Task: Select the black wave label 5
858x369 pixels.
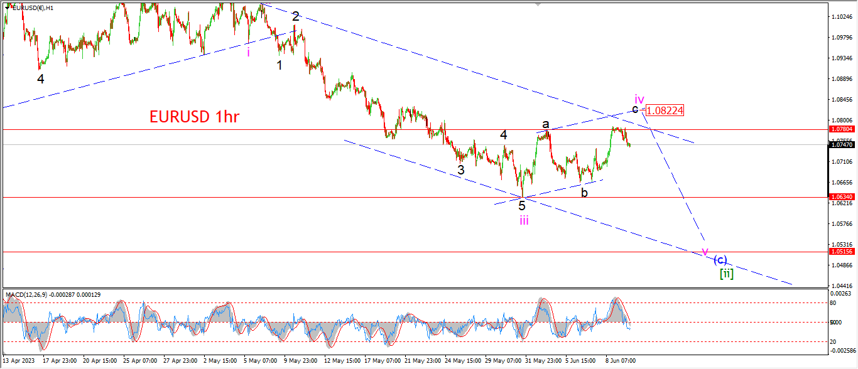Action: point(522,205)
